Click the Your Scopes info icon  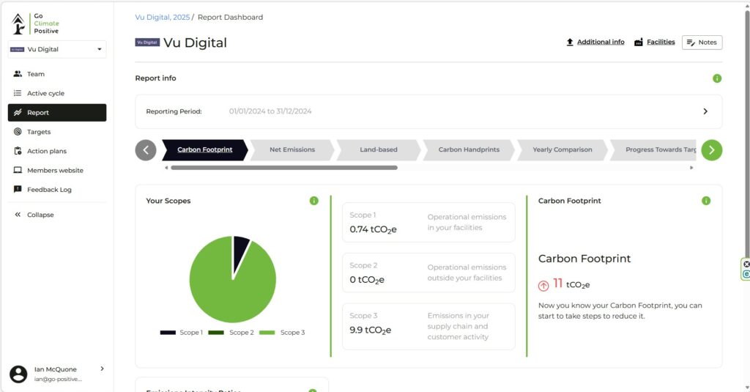tap(313, 201)
